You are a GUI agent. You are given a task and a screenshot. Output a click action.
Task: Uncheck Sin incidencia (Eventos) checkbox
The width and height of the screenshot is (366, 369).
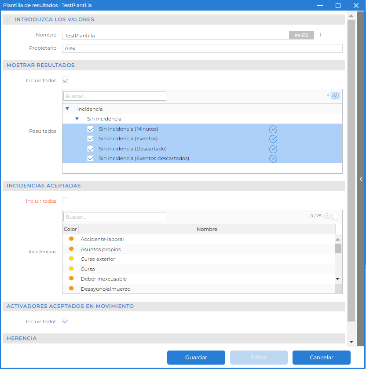(x=90, y=139)
